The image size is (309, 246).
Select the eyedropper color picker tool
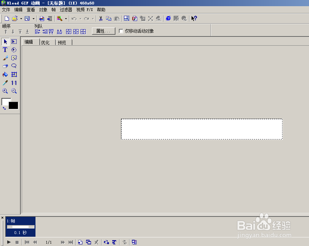pyautogui.click(x=5, y=83)
